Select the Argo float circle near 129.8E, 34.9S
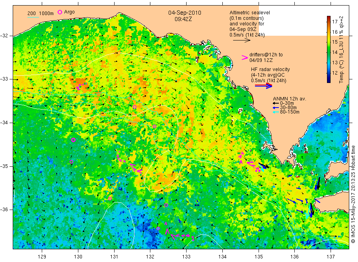Viewport: 358px width, 262px height. pos(72,162)
